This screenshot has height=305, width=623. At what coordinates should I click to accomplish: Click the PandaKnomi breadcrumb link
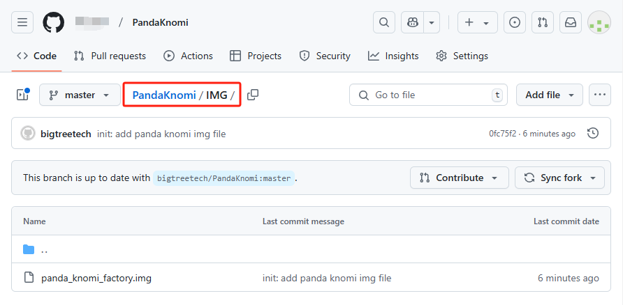pyautogui.click(x=164, y=95)
